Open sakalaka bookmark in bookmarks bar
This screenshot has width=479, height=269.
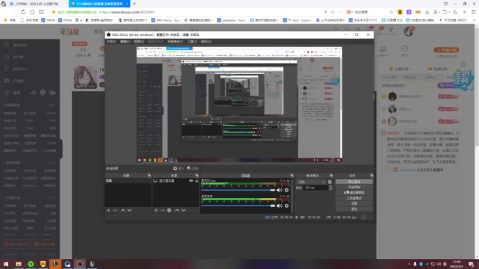coord(231,20)
